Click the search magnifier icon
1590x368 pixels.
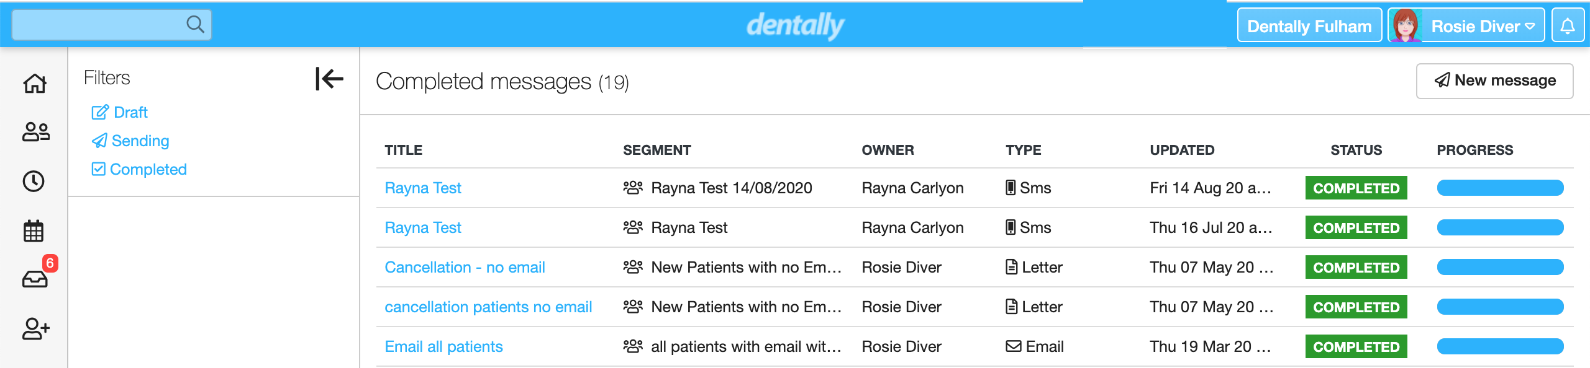pyautogui.click(x=195, y=25)
